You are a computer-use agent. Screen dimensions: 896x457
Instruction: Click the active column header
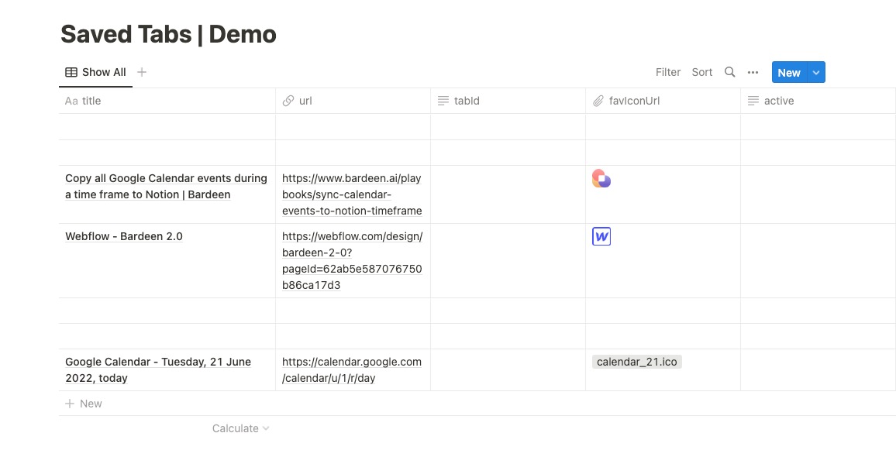coord(818,101)
